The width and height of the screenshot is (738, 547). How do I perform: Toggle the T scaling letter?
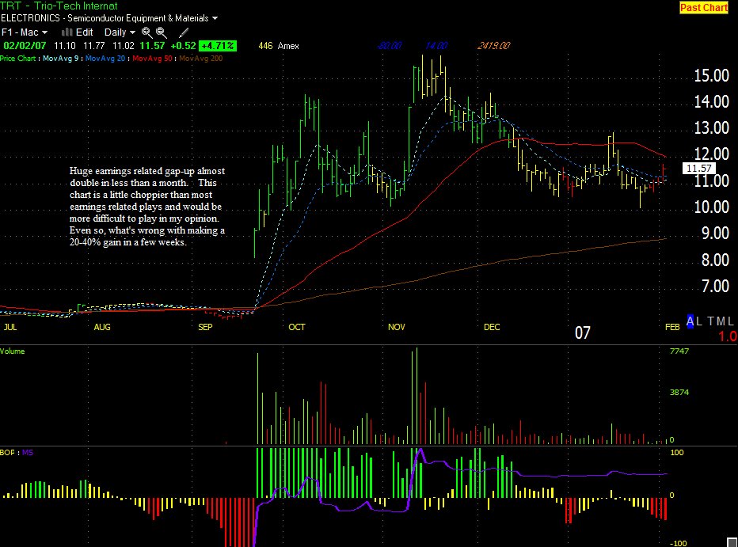(711, 321)
